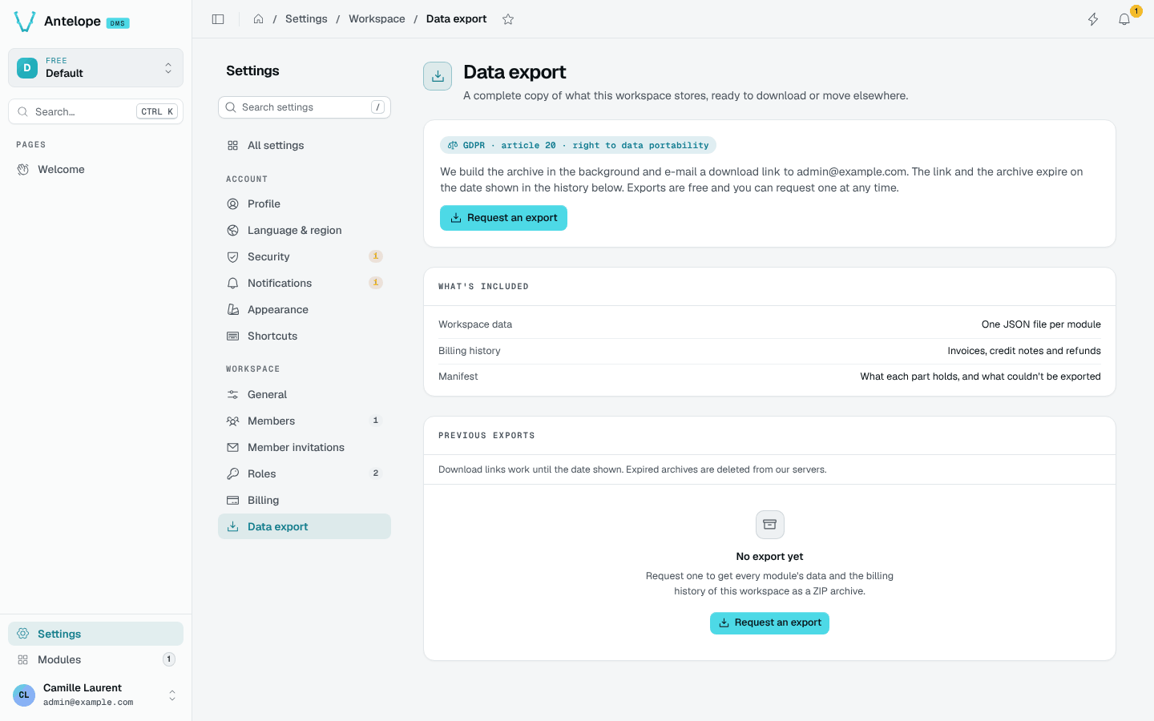The width and height of the screenshot is (1154, 721).
Task: Open the lightning bolt quick actions
Action: (1093, 19)
